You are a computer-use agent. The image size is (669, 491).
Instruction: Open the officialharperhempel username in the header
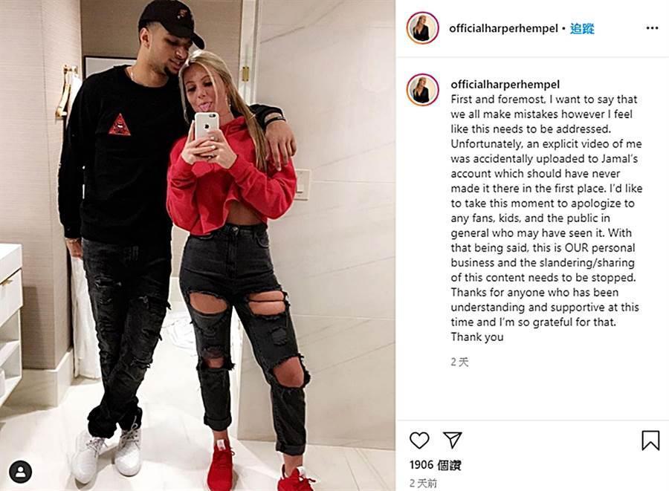(503, 28)
